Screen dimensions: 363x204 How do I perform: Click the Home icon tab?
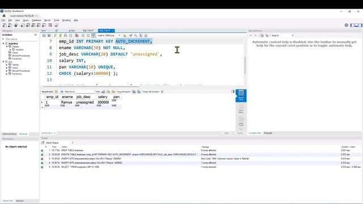point(4,16)
